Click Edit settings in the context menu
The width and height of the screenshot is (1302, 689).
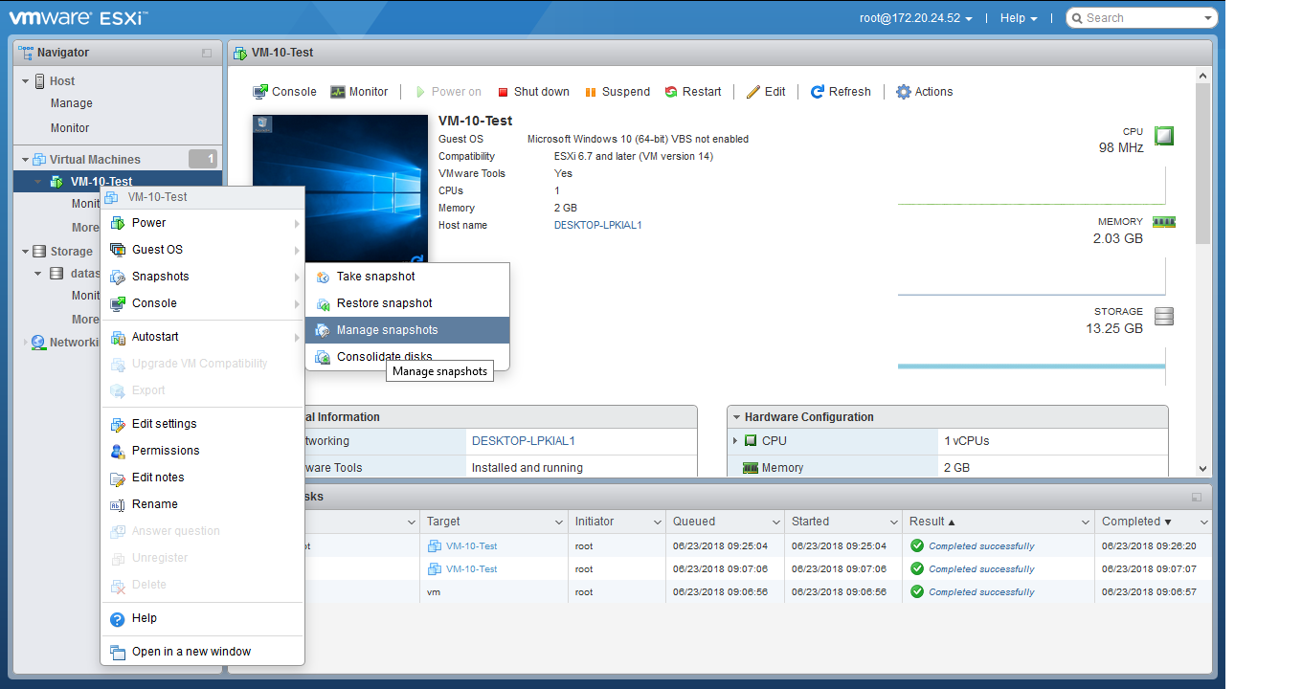[x=164, y=424]
